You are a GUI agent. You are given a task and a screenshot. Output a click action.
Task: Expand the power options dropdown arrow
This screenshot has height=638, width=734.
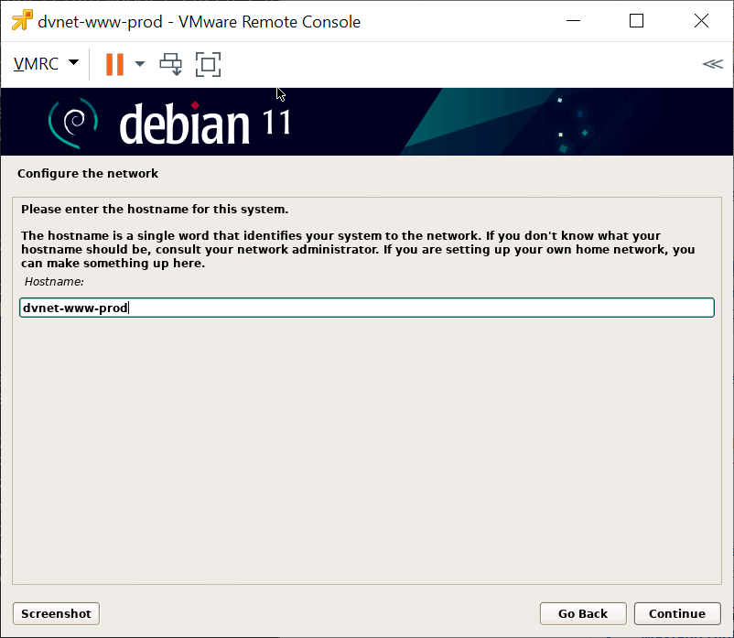point(140,64)
